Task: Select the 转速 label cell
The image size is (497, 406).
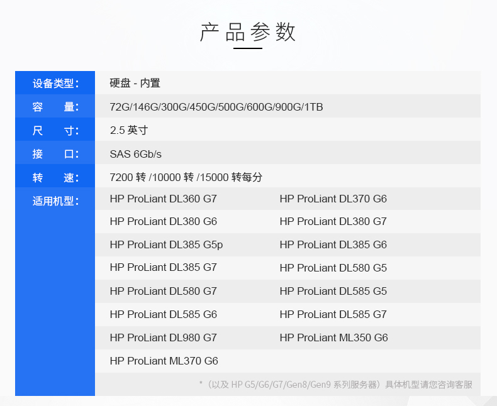Action: (55, 177)
